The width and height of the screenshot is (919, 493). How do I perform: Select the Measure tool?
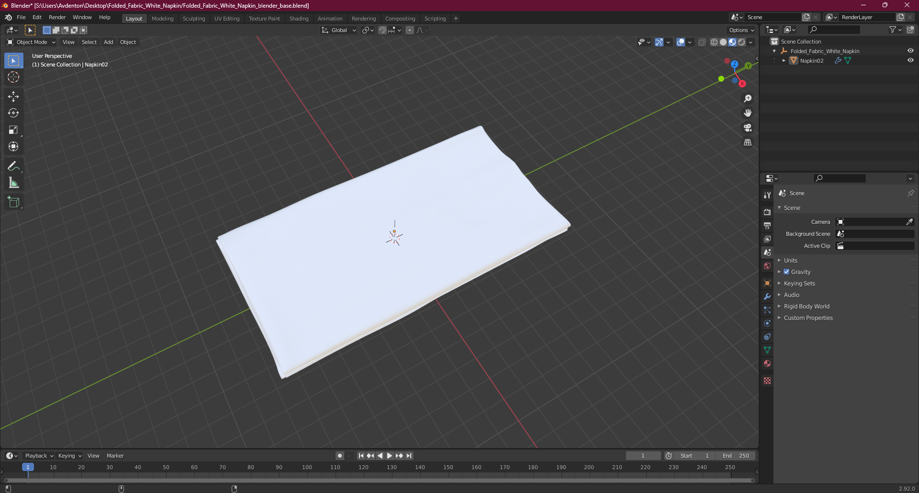13,183
